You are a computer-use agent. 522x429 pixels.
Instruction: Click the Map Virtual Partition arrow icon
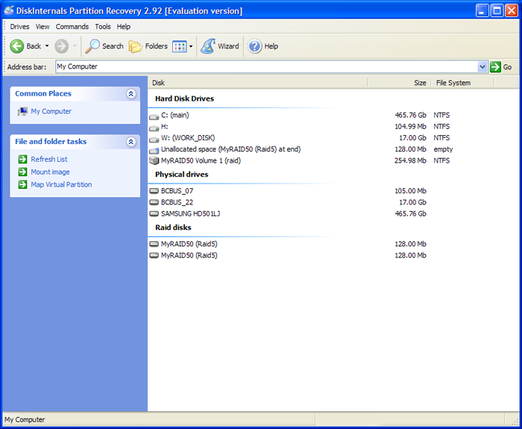coord(22,184)
